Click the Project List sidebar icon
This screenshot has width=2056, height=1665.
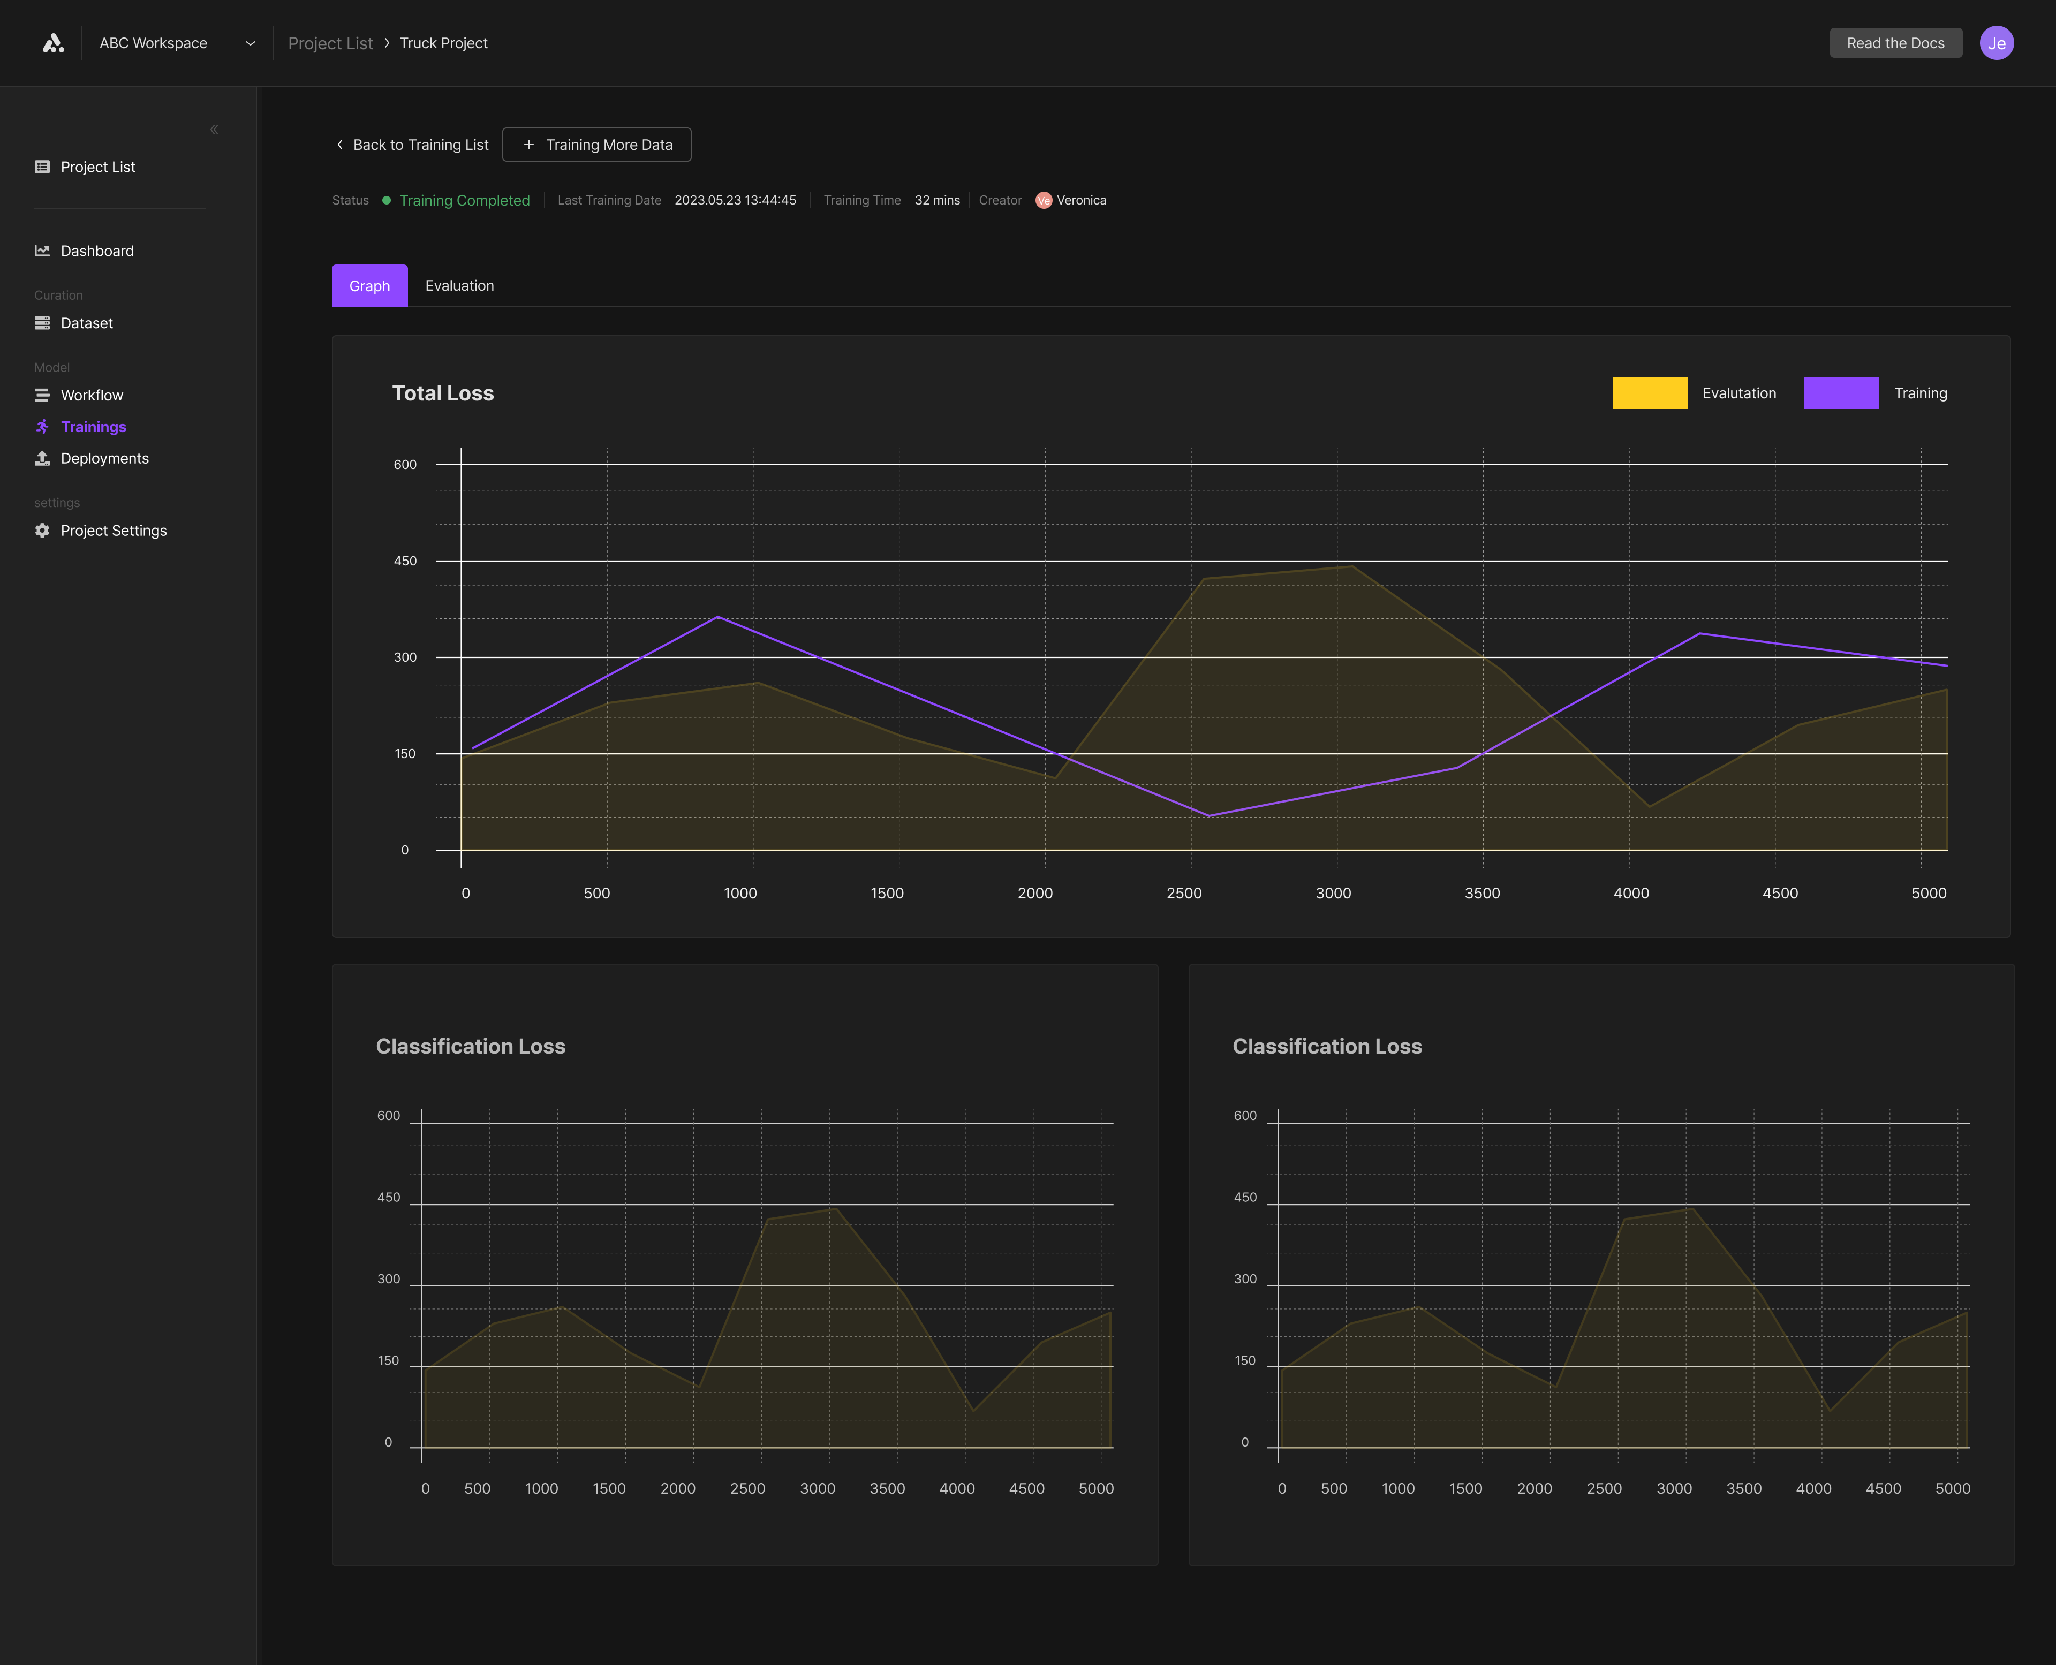42,167
